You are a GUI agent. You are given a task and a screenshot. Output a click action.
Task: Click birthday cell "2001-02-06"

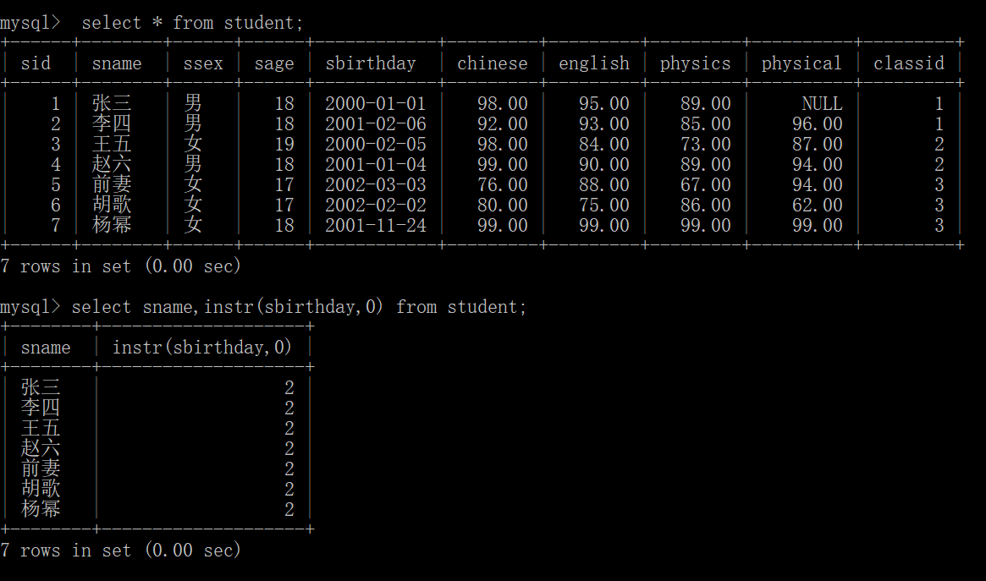pyautogui.click(x=376, y=123)
